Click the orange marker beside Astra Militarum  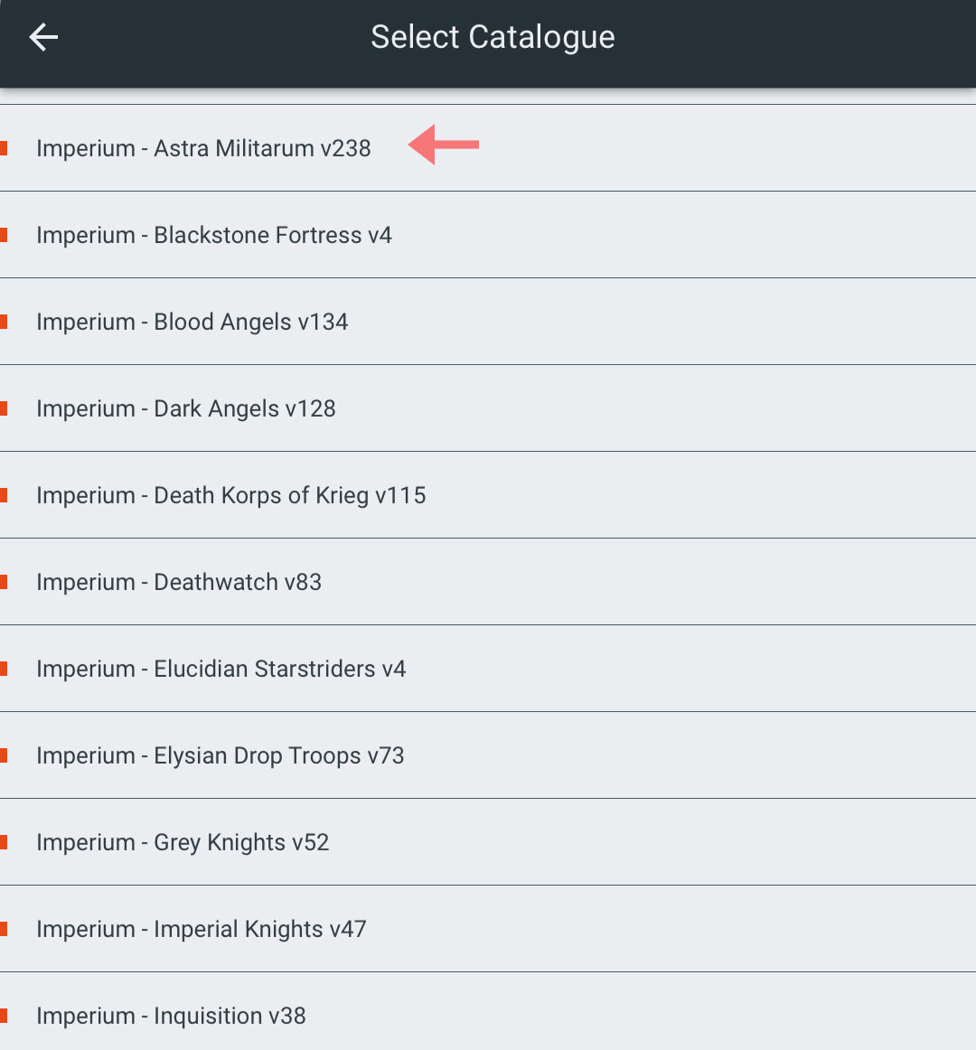[4, 148]
